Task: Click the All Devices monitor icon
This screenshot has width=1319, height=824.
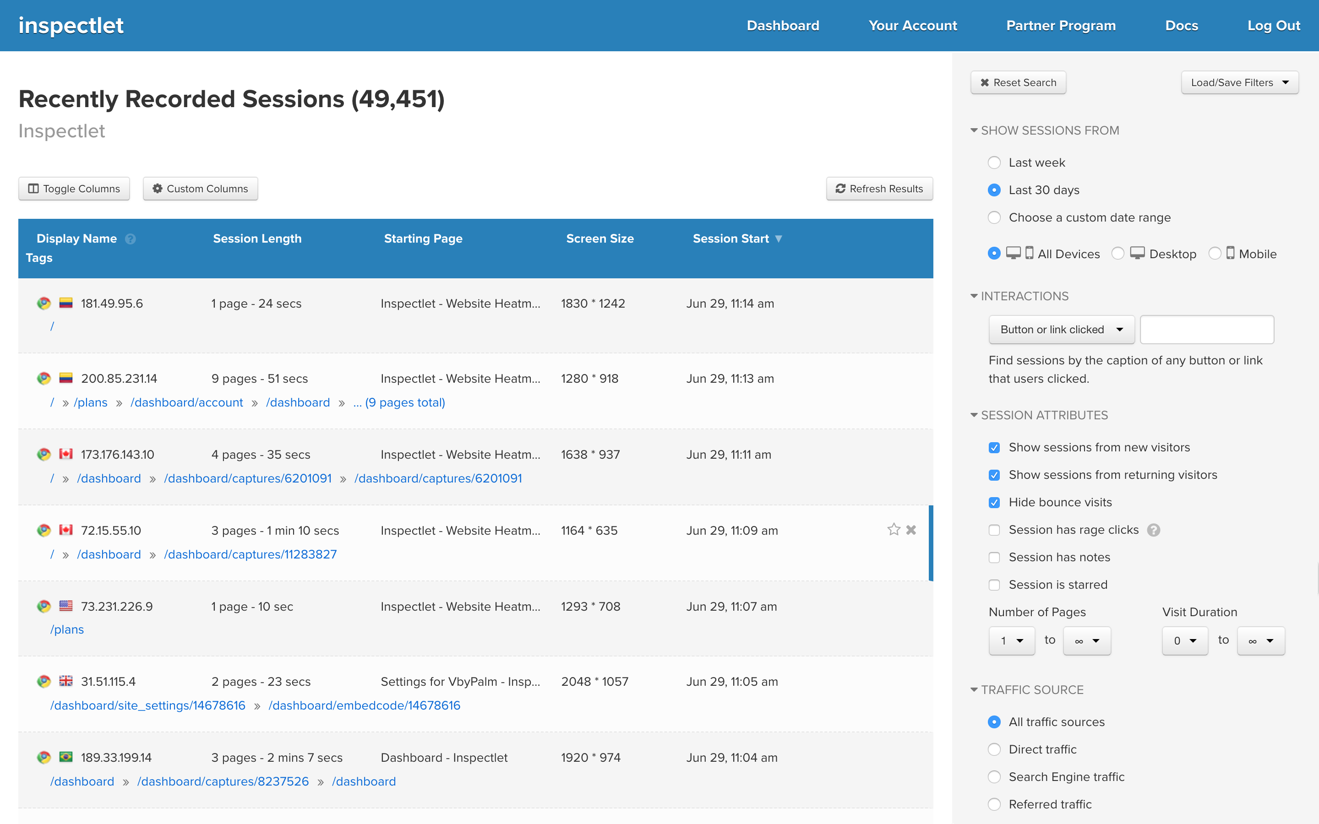Action: pos(1013,254)
